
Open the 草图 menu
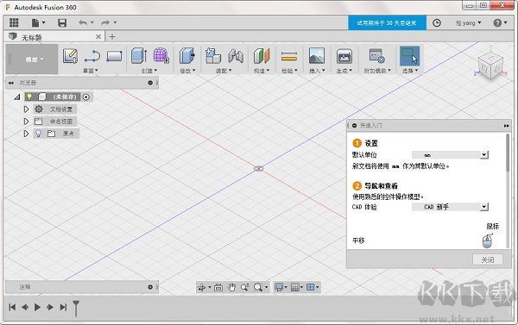[x=90, y=71]
